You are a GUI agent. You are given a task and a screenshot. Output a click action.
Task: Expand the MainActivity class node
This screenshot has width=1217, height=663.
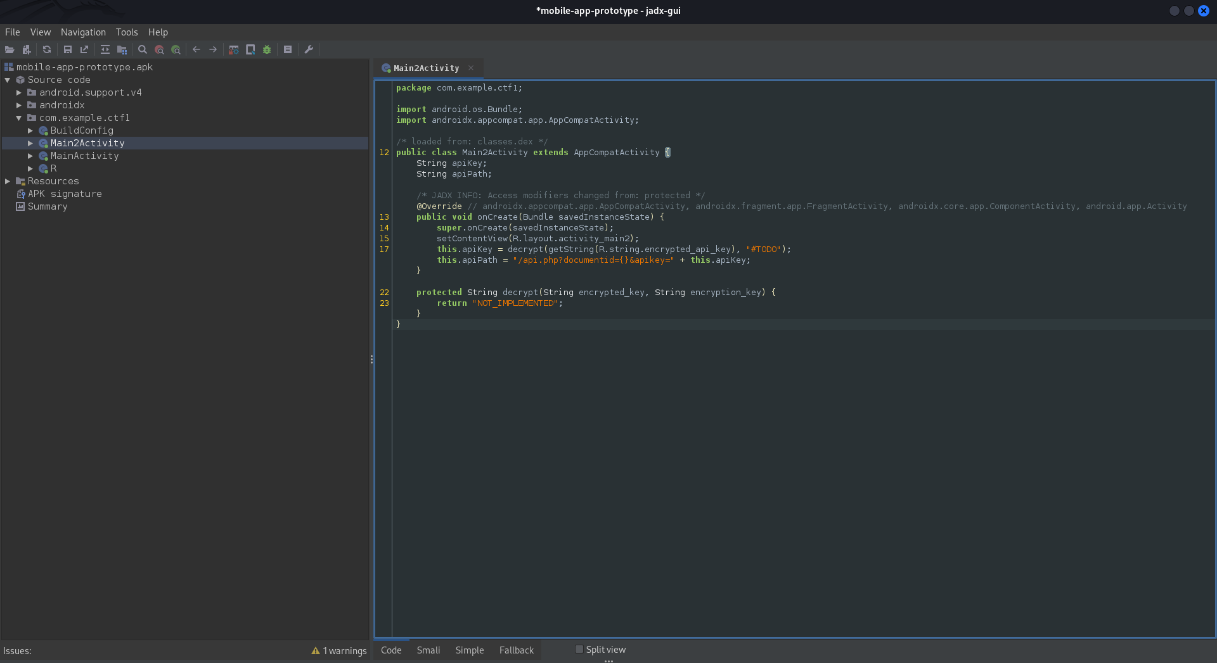pyautogui.click(x=30, y=156)
